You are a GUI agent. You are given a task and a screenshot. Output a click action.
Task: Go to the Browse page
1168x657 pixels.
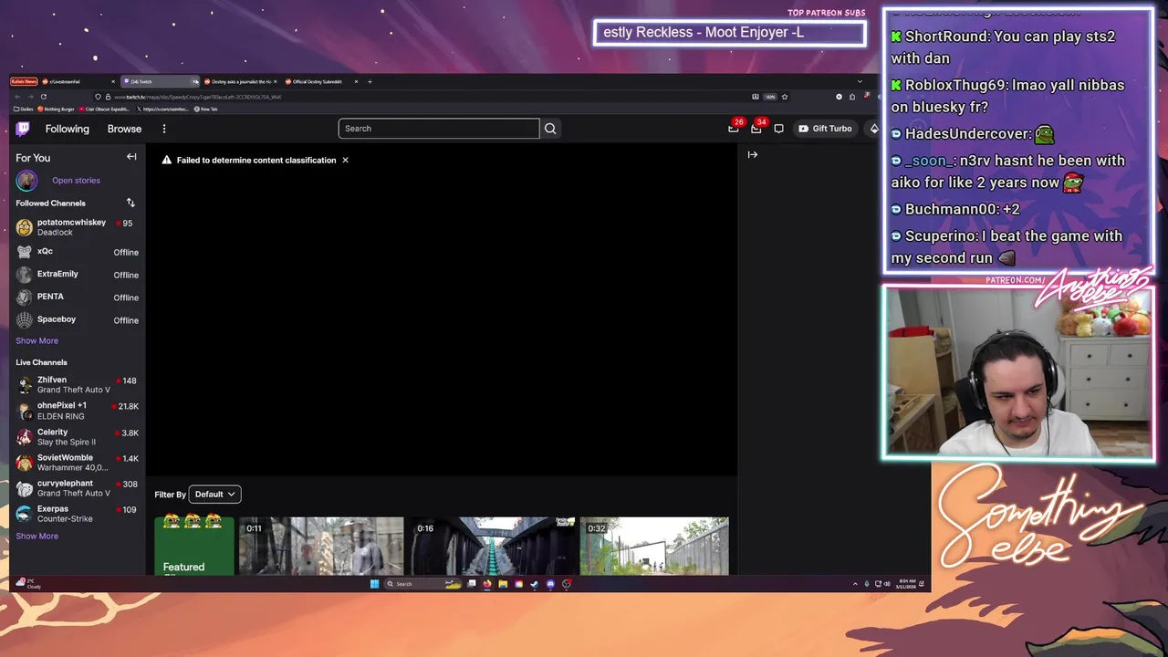124,129
